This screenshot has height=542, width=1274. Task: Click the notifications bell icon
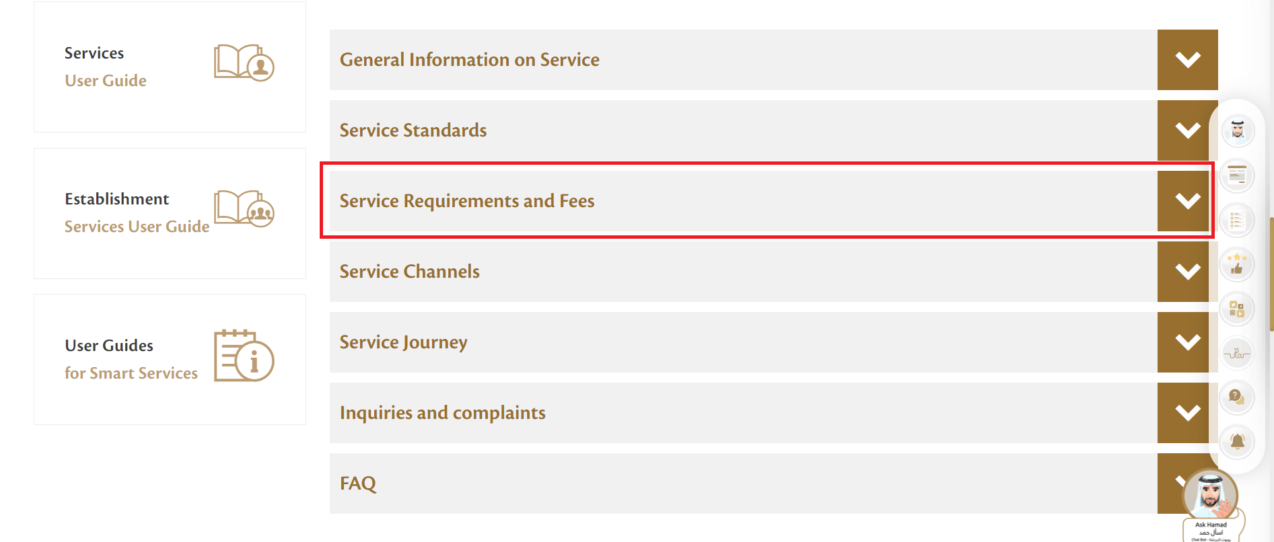1237,442
